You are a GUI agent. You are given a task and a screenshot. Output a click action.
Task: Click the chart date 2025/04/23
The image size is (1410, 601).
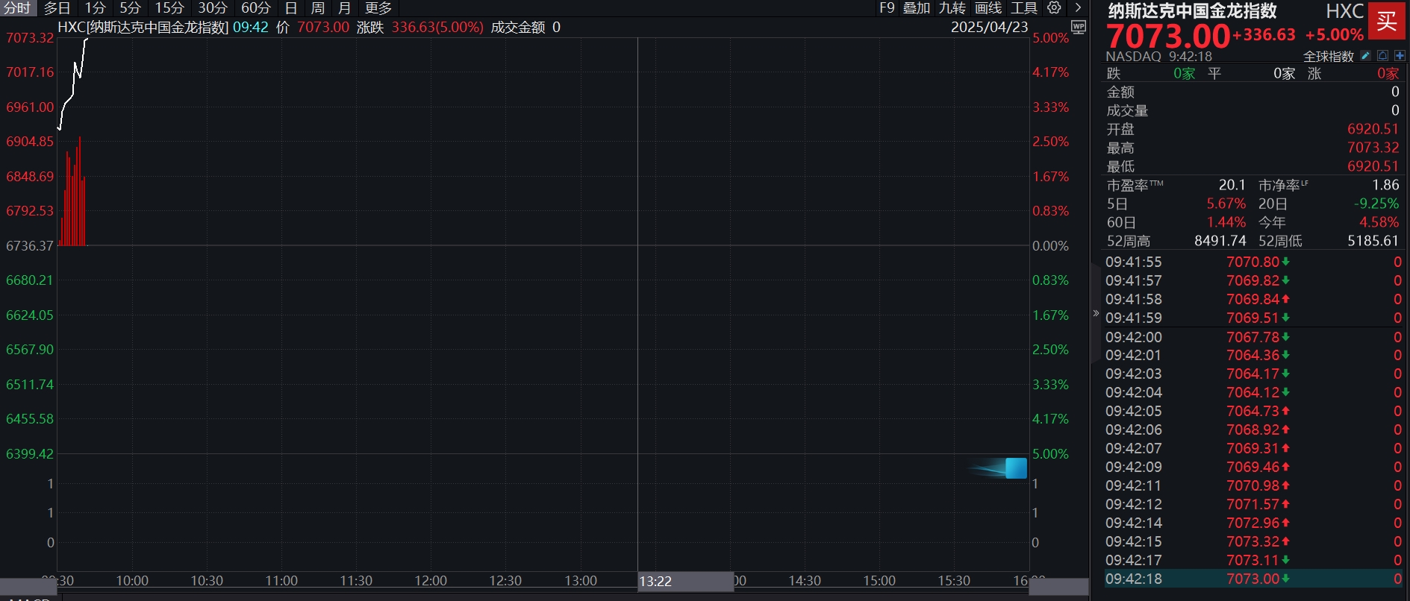pyautogui.click(x=989, y=27)
